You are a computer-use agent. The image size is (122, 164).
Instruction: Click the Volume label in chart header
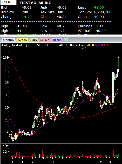(80, 45)
